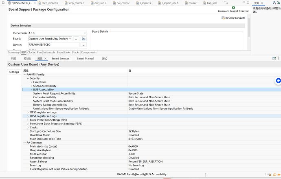Open the drv_uart.c editor tab

(x=99, y=3)
